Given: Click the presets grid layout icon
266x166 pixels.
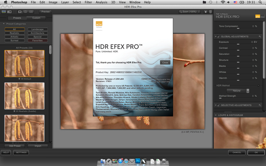Looking at the screenshot, I should tap(9, 12).
